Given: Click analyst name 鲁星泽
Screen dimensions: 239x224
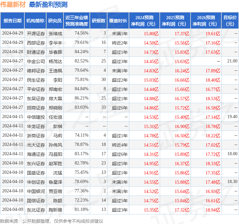Looking at the screenshot, I should (x=55, y=182).
